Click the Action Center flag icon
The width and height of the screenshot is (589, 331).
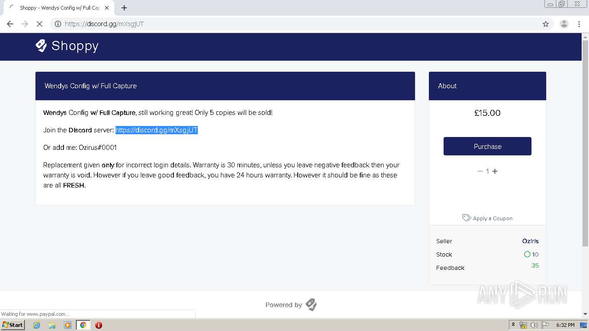(x=545, y=325)
